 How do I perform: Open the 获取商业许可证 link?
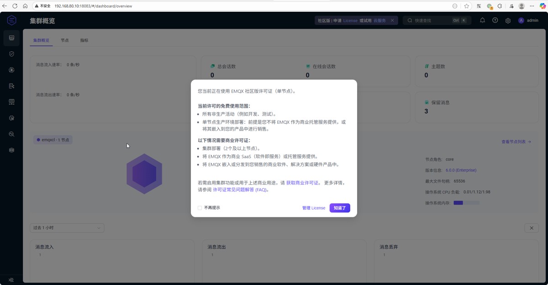[302, 183]
